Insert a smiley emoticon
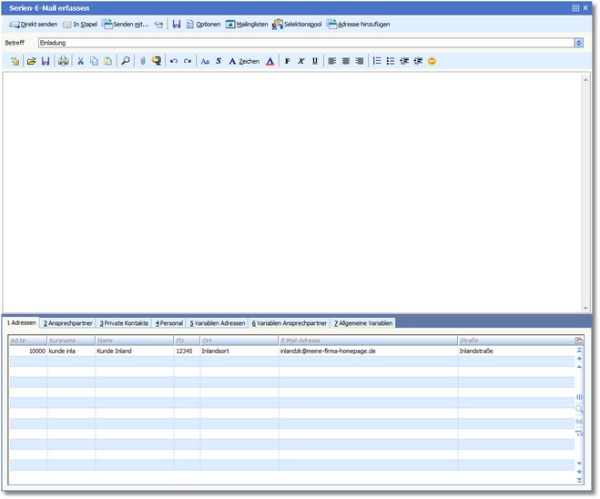Screen dimensions: 600x499 point(432,61)
